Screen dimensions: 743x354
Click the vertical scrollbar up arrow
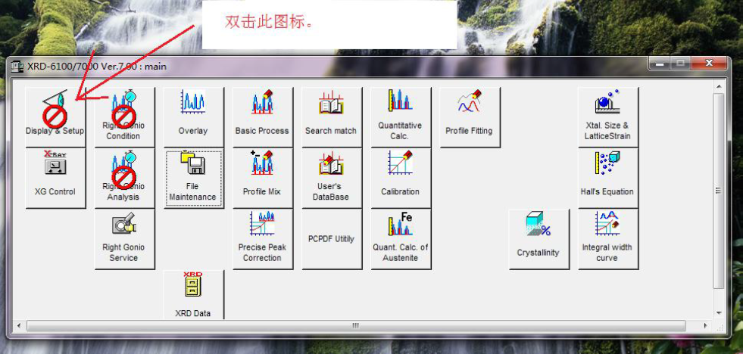point(719,86)
